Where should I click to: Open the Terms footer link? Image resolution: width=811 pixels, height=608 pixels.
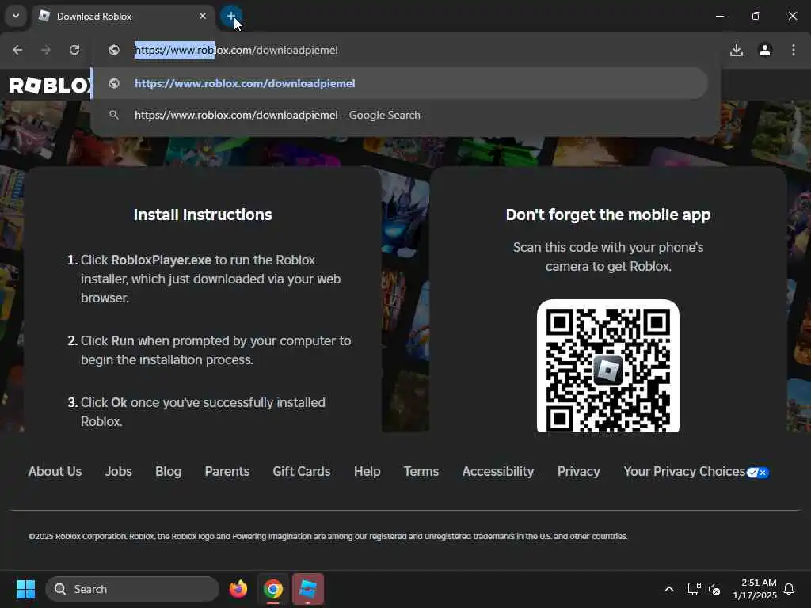(x=421, y=472)
